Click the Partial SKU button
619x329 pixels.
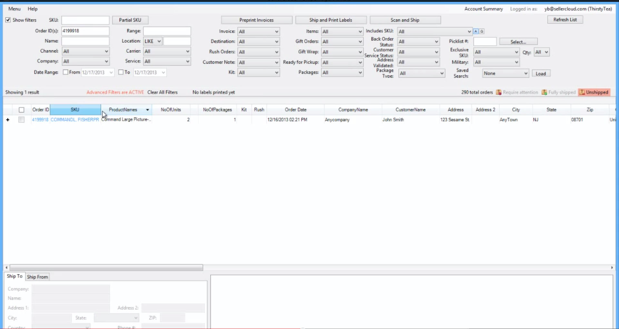pyautogui.click(x=130, y=20)
